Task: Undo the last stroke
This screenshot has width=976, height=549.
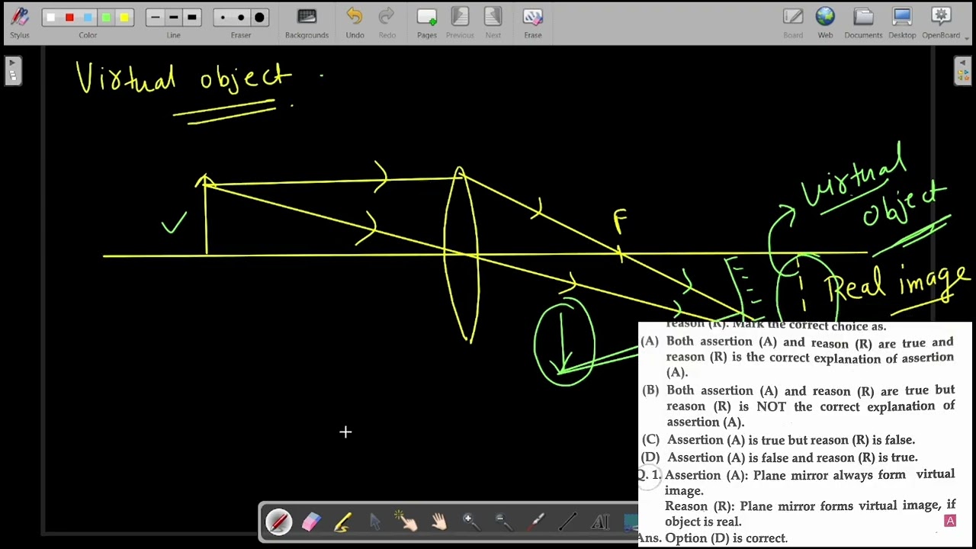Action: pos(355,22)
